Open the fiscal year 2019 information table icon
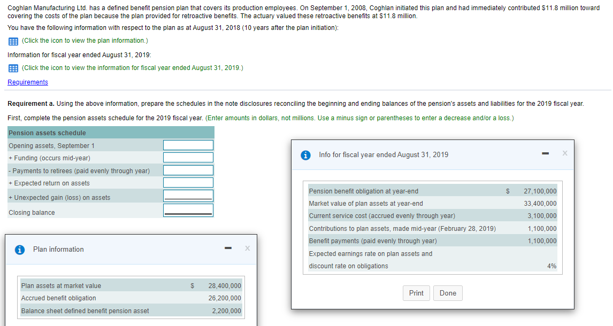Screen dimensions: 613x326 [x=13, y=68]
